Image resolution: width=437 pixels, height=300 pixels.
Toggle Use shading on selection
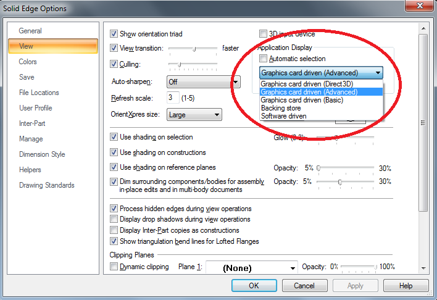click(114, 137)
